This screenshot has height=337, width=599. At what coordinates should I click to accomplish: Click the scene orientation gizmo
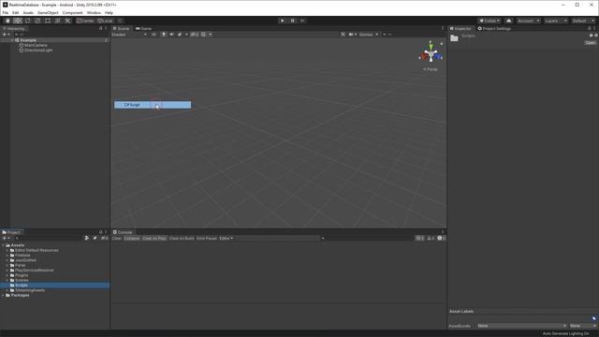(x=431, y=55)
